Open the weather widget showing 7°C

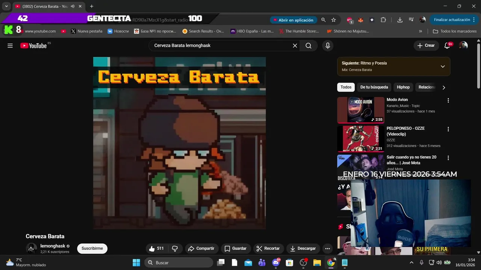click(26, 262)
